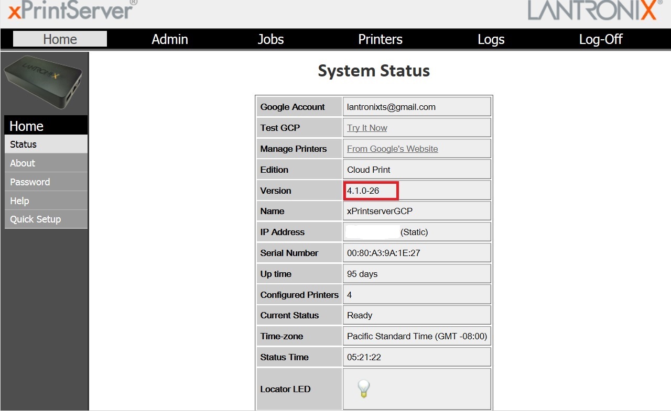671x411 pixels.
Task: View the Logs page
Action: pyautogui.click(x=491, y=39)
